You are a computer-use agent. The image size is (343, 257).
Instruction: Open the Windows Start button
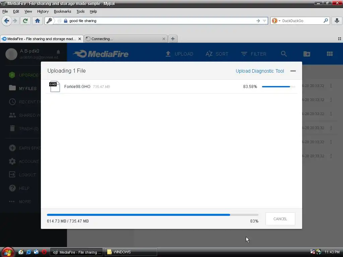pos(8,252)
